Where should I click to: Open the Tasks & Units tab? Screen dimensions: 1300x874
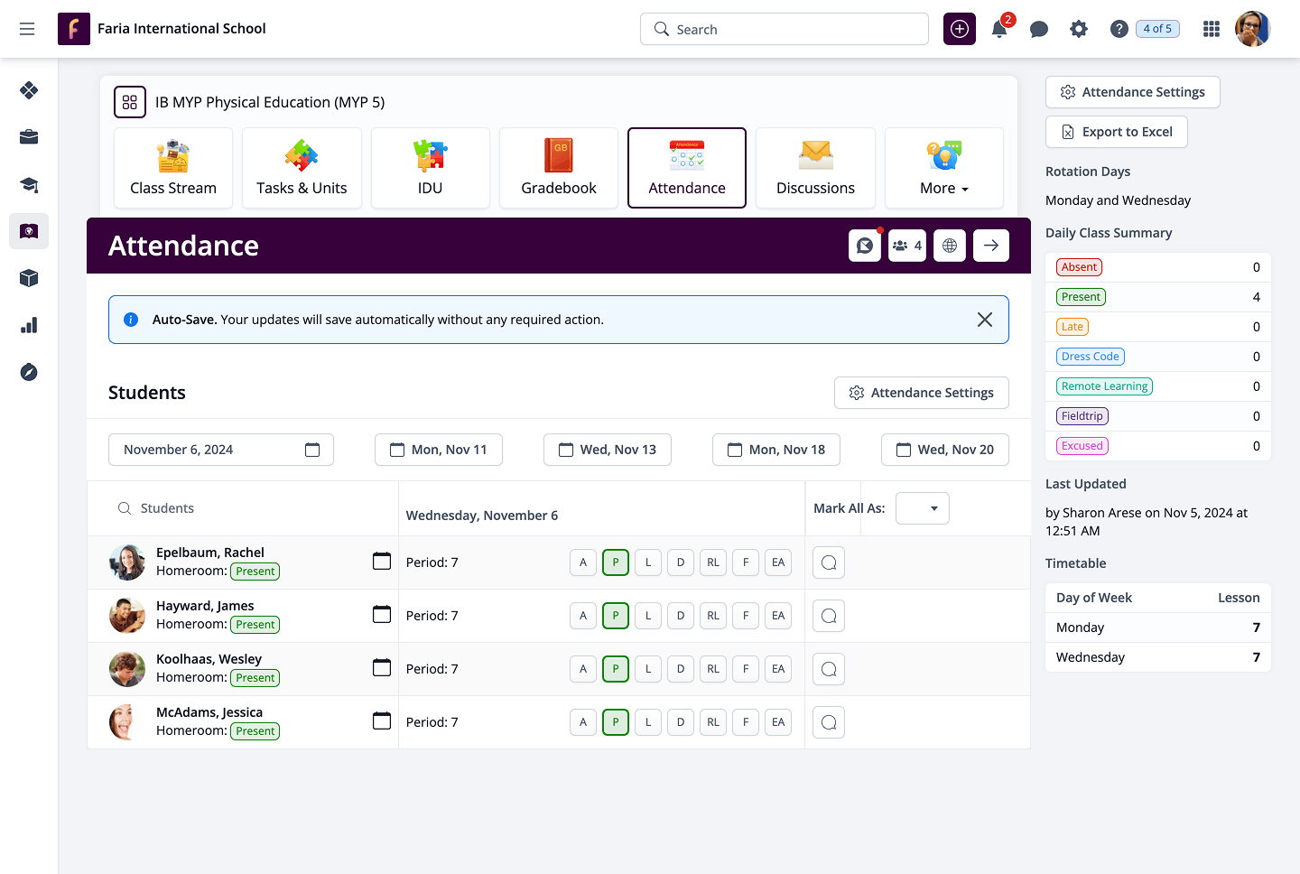tap(302, 168)
